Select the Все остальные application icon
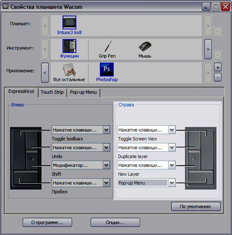Image resolution: width=232 pixels, height=235 pixels. tap(68, 70)
